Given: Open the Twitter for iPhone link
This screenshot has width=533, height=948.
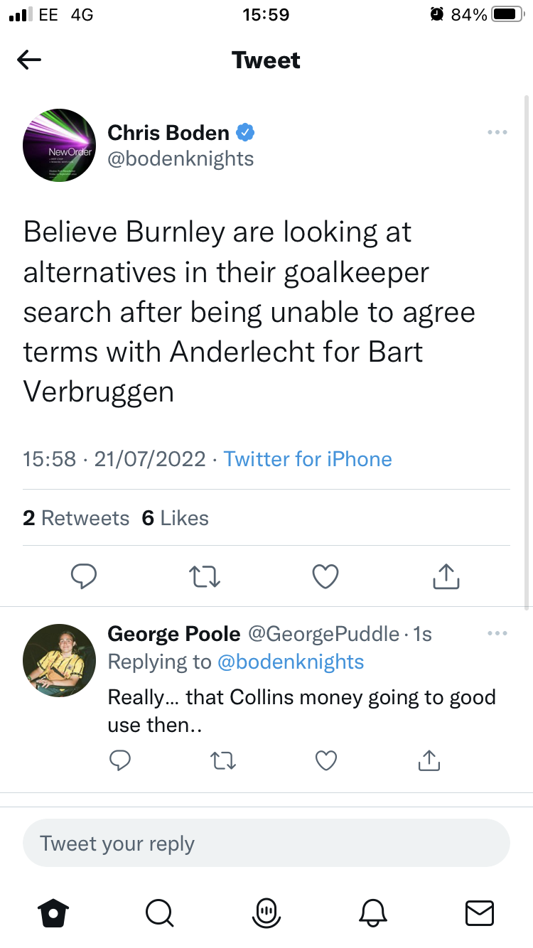Looking at the screenshot, I should pos(308,459).
